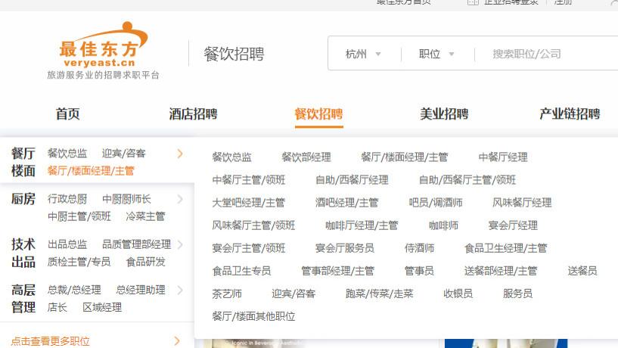Open the 职位 search type dropdown
The image size is (618, 348).
436,54
